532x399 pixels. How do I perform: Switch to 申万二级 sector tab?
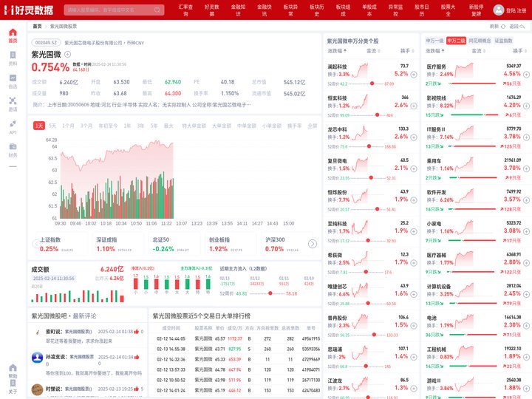click(x=456, y=41)
